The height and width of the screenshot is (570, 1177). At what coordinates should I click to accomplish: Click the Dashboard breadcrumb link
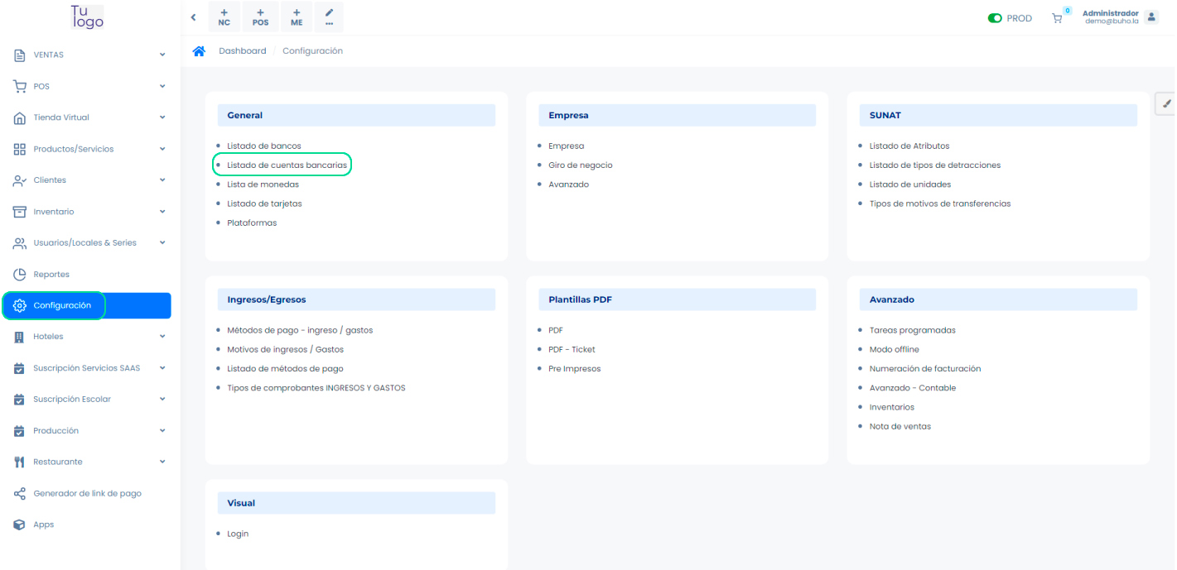click(x=242, y=51)
